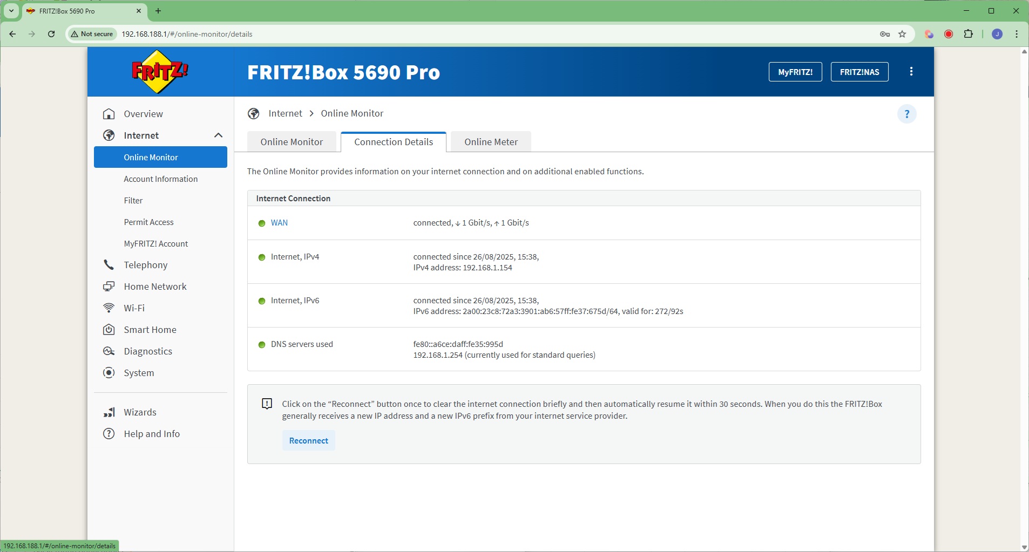This screenshot has height=552, width=1029.
Task: Open the Chrome profile avatar
Action: (x=997, y=34)
